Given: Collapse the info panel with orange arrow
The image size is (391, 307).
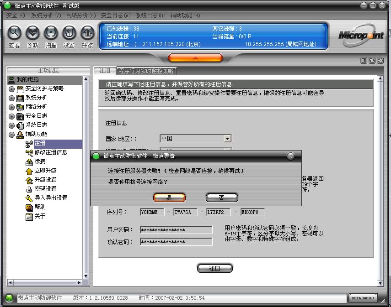Looking at the screenshot, I should point(195,58).
